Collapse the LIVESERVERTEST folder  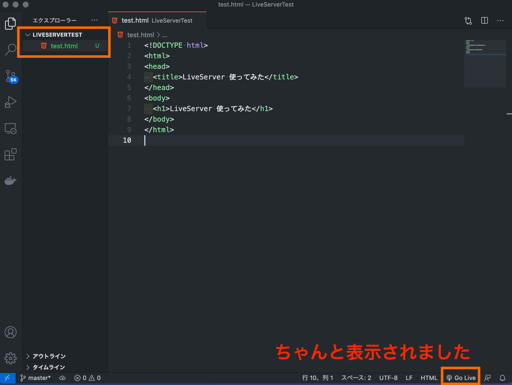(x=28, y=35)
